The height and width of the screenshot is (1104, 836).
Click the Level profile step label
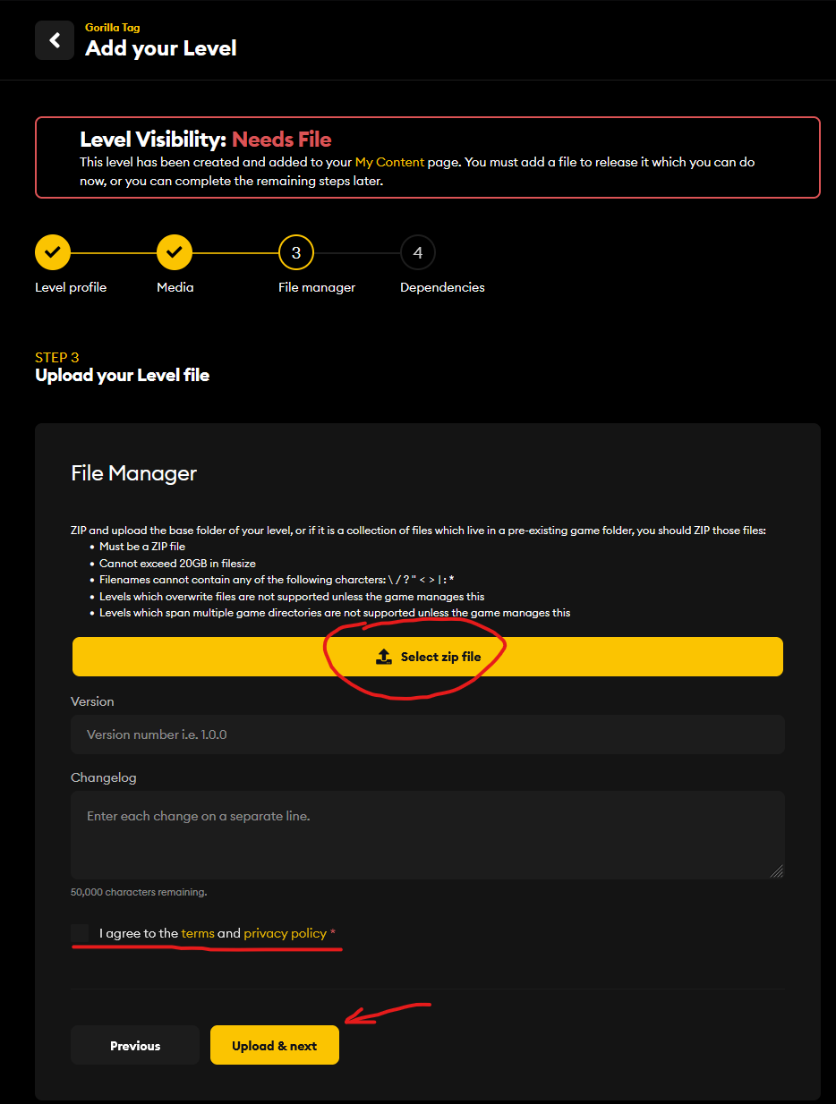71,287
